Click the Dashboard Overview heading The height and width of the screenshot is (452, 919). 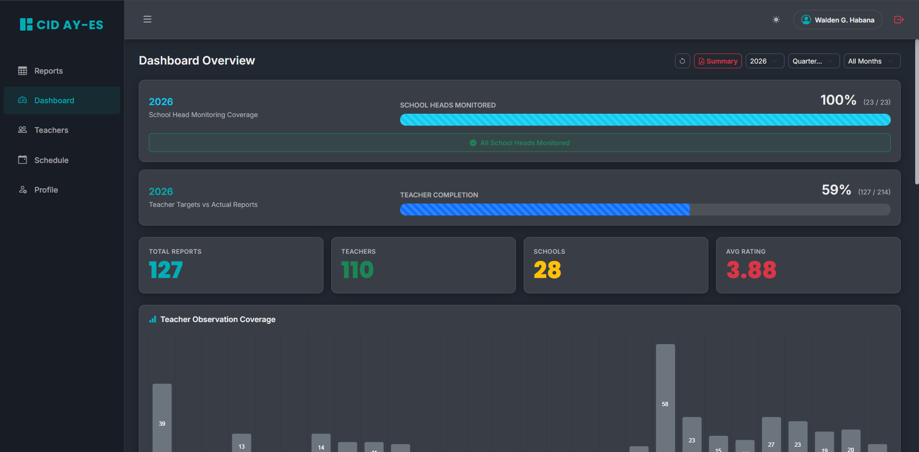[197, 61]
